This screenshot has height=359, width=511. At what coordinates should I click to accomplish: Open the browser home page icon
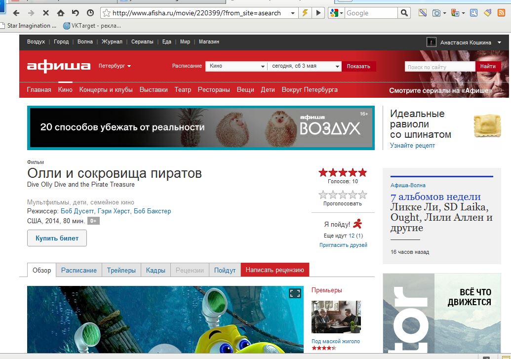(x=61, y=13)
